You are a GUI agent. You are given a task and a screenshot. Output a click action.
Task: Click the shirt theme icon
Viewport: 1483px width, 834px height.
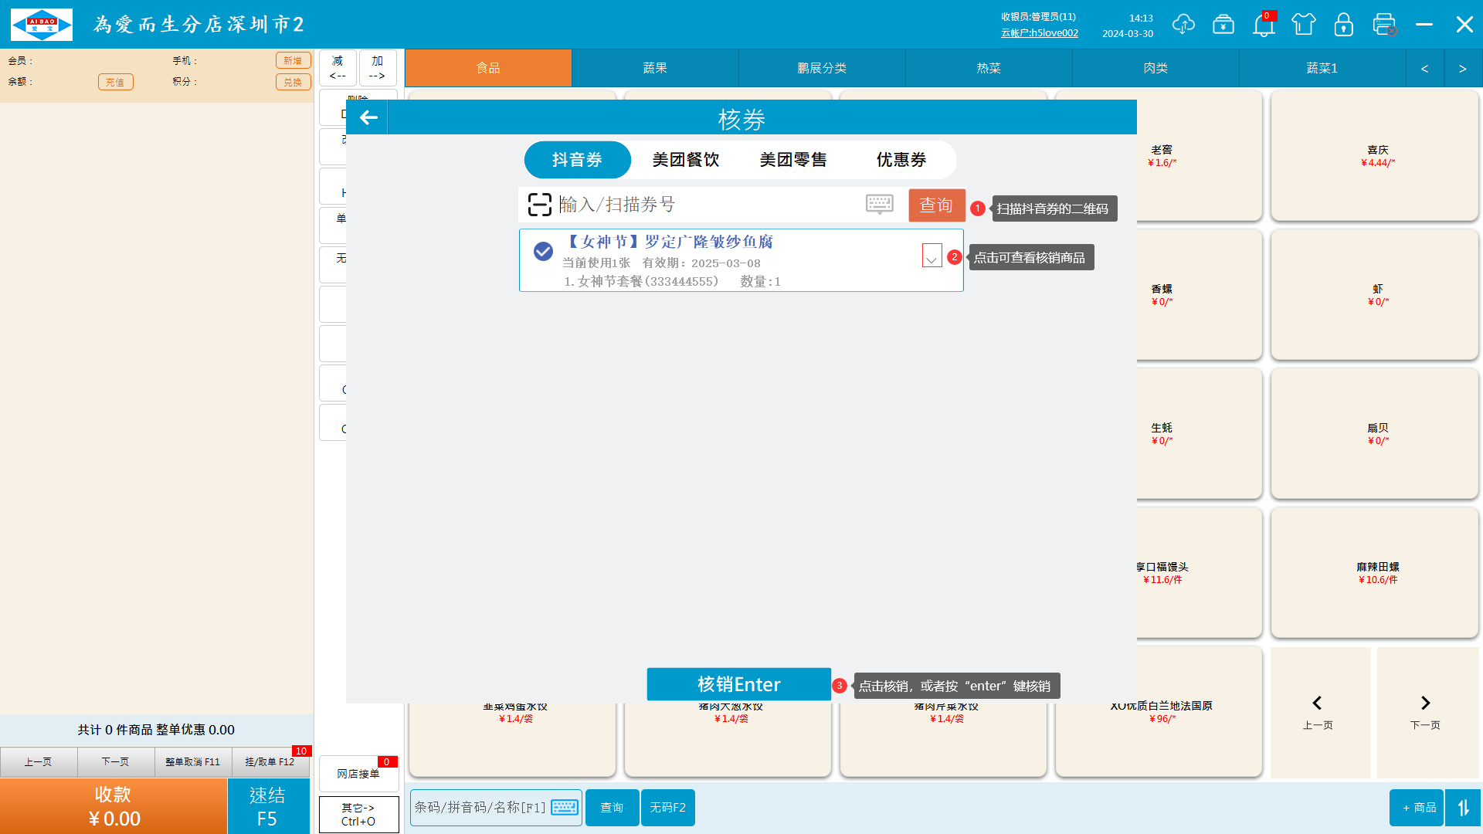1304,25
